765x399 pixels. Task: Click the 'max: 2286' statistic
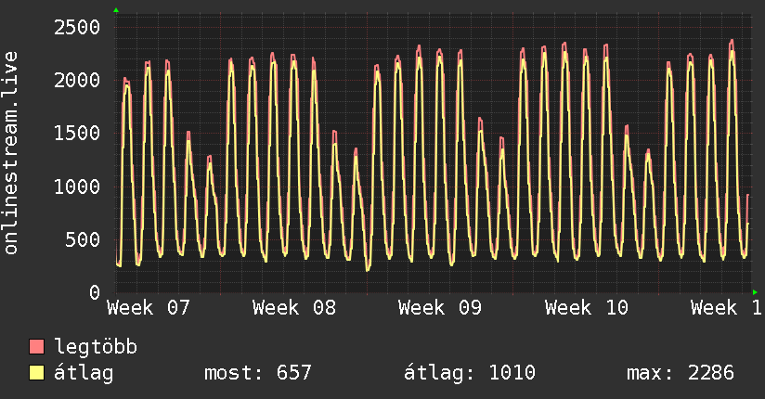(681, 373)
